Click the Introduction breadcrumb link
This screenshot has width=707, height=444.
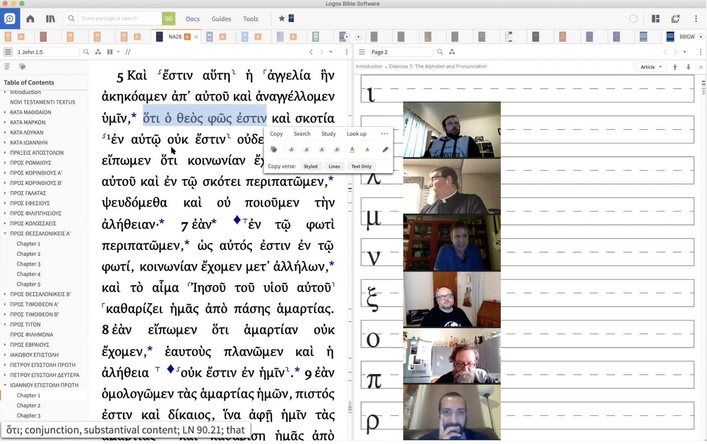[x=369, y=67]
